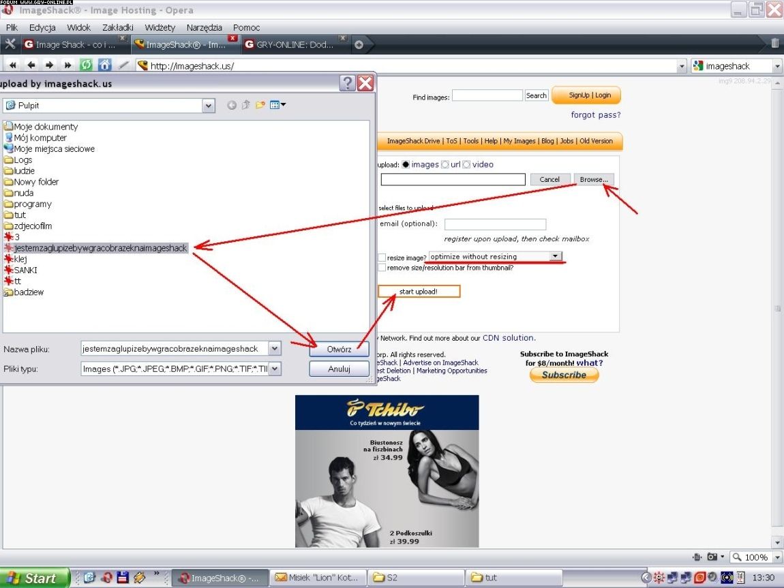This screenshot has width=784, height=588.
Task: Select the url upload radio button
Action: (445, 164)
